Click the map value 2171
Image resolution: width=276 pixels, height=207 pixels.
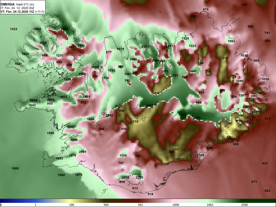(145, 47)
